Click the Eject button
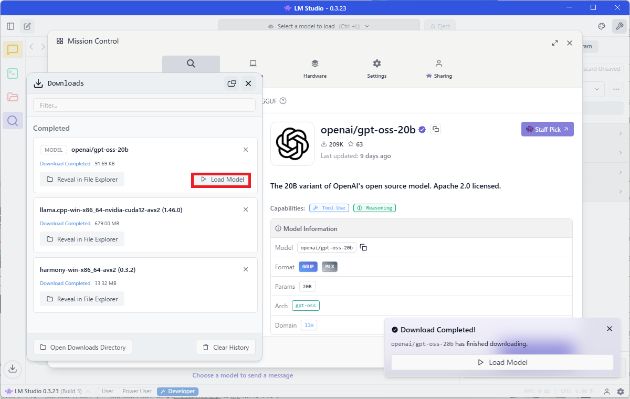Viewport: 630px width, 399px height. 440,26
